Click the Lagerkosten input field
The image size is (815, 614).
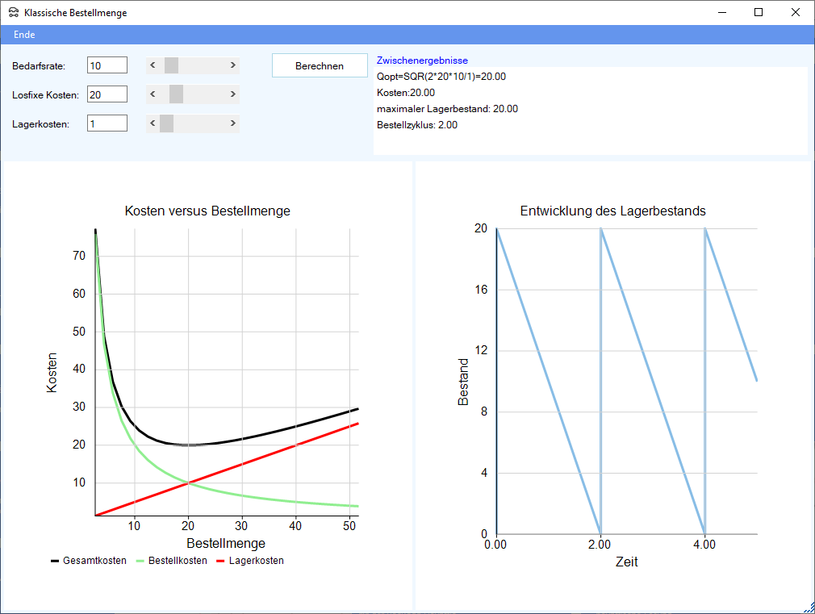click(107, 123)
